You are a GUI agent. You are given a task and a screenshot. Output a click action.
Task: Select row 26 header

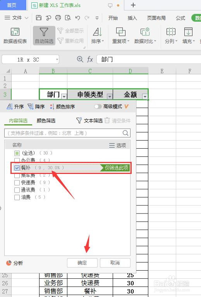tap(5, 283)
